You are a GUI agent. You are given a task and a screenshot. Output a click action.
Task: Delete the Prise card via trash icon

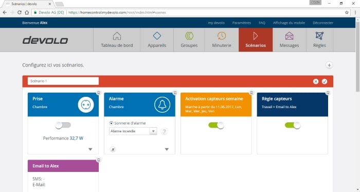tap(99, 93)
